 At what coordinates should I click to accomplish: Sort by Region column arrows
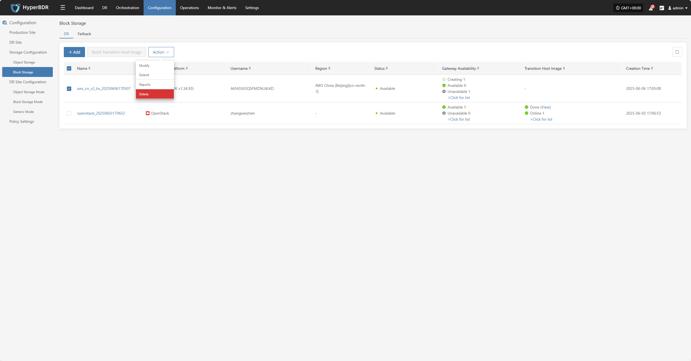point(329,68)
